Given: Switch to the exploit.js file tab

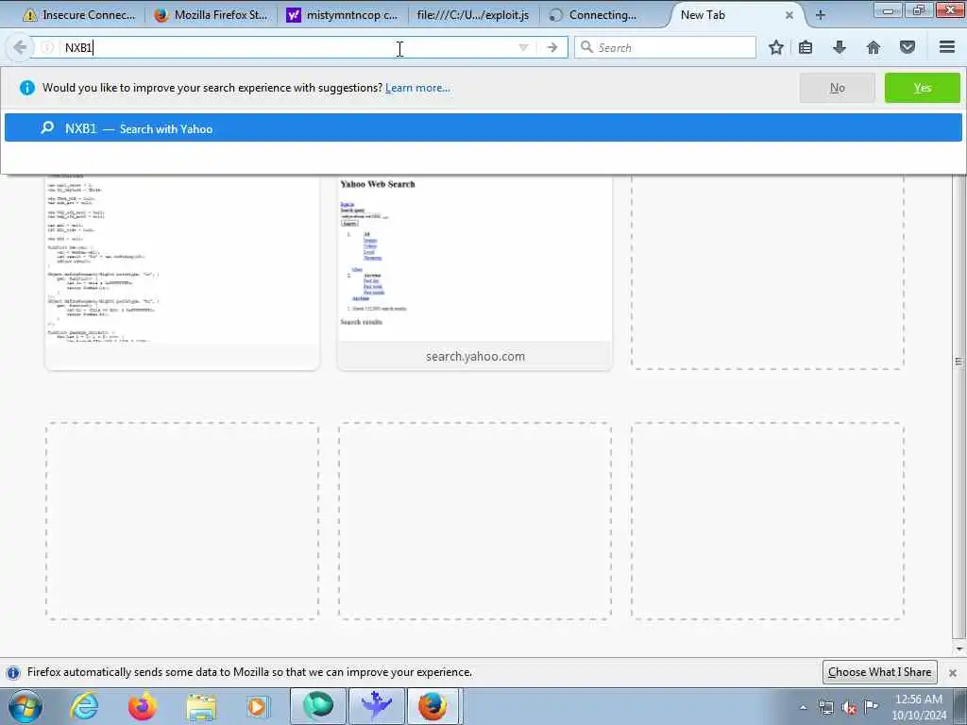Looking at the screenshot, I should pyautogui.click(x=473, y=15).
